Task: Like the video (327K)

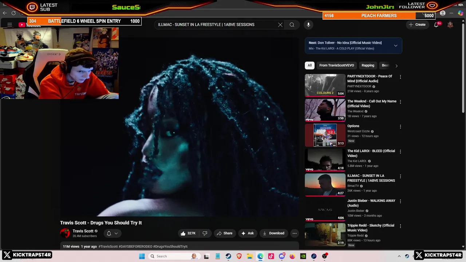Action: click(x=188, y=233)
